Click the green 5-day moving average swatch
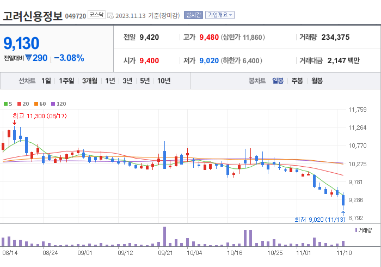This screenshot has width=381, height=267. (x=5, y=104)
